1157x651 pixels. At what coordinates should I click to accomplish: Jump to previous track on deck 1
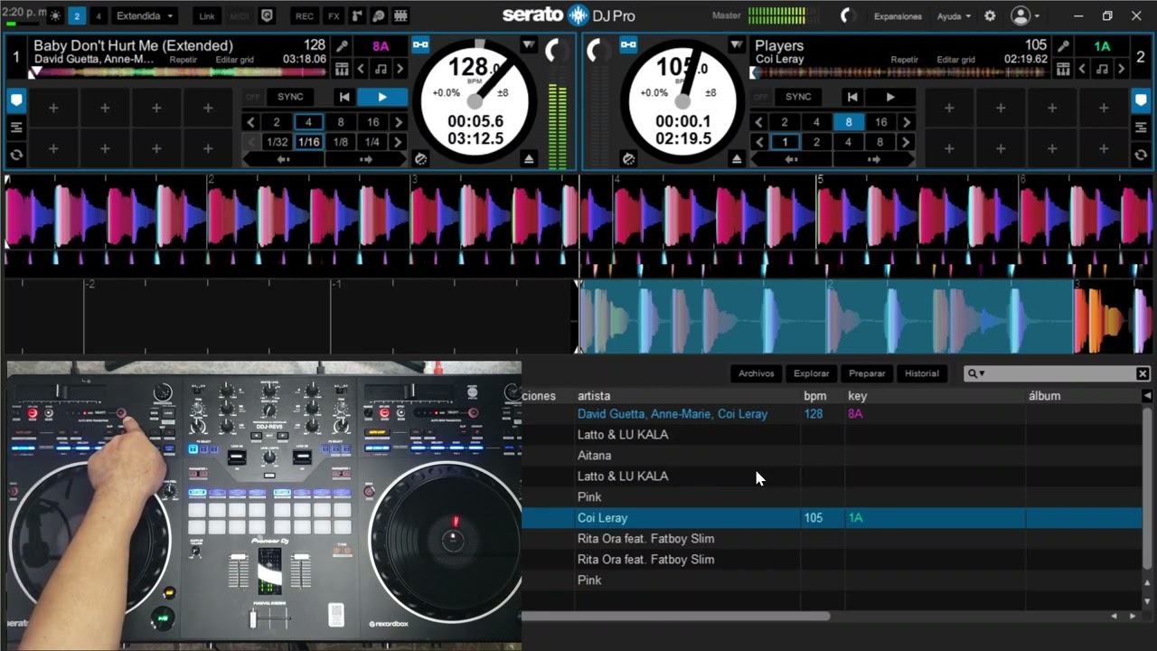coord(344,97)
